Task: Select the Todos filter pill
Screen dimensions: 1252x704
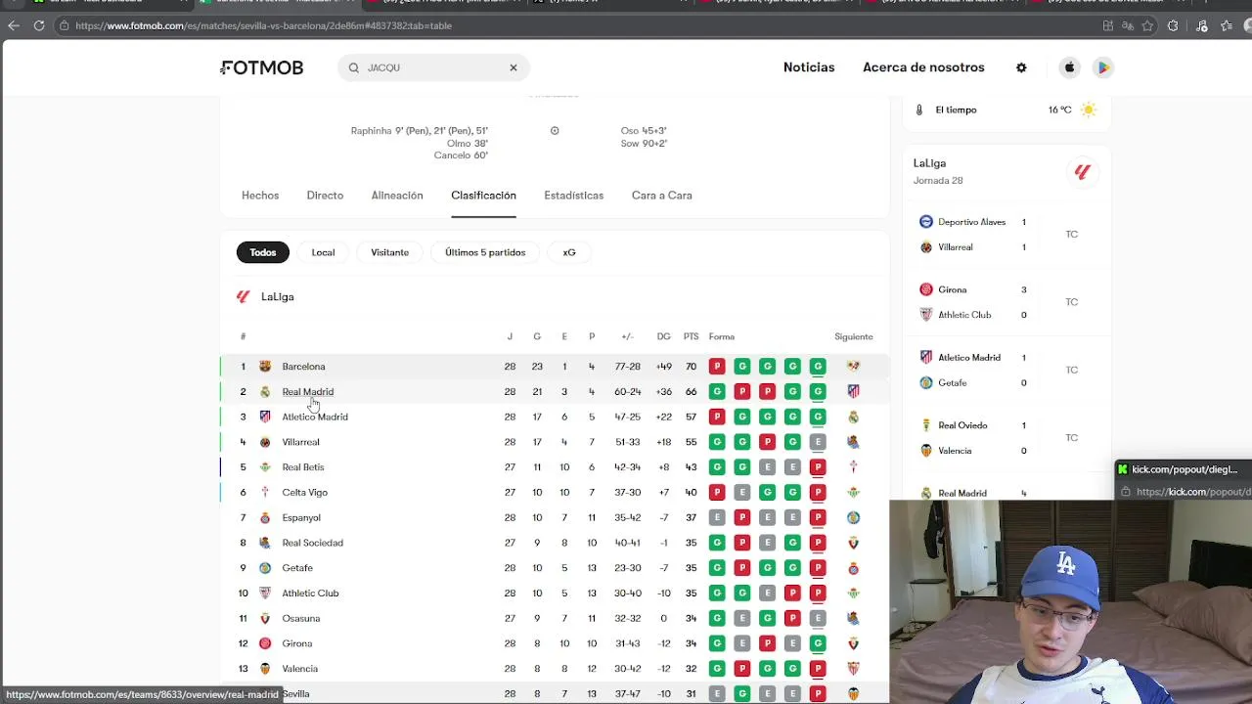Action: point(262,252)
